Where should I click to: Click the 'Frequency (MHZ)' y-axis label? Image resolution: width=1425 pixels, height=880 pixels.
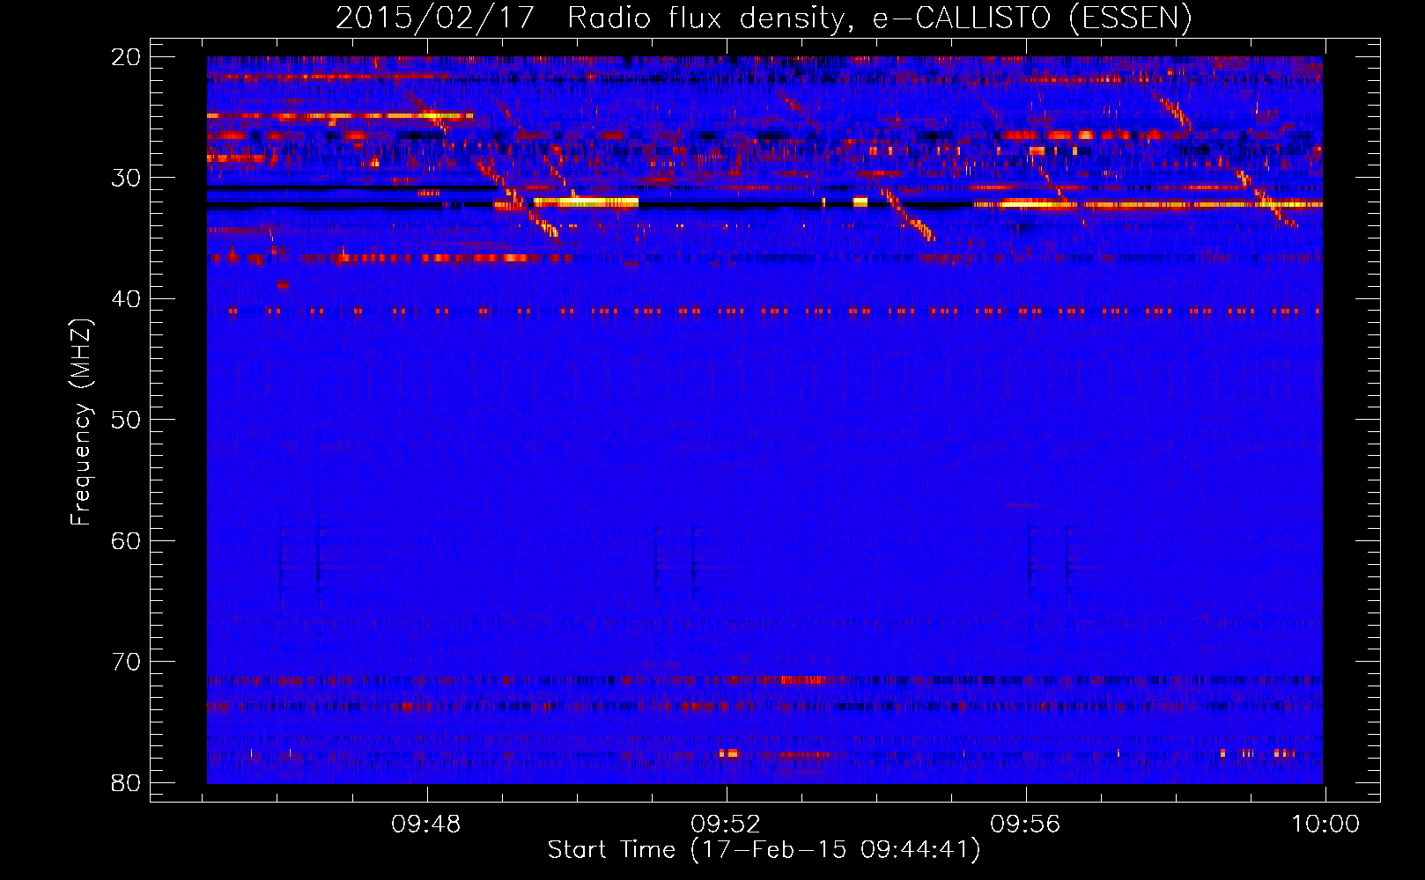[81, 422]
